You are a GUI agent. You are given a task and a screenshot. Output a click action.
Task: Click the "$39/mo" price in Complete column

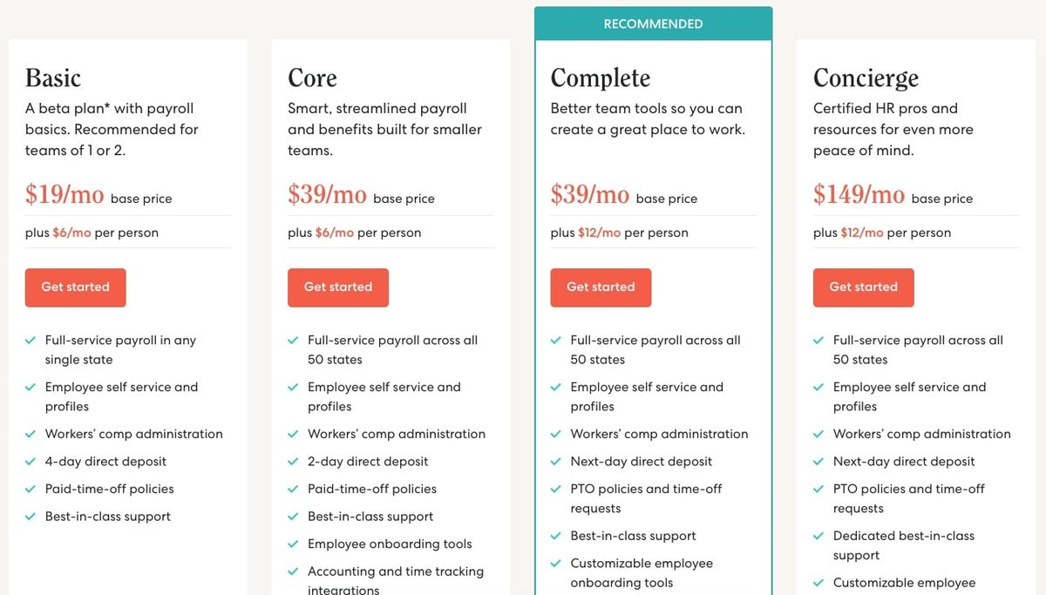(x=589, y=193)
